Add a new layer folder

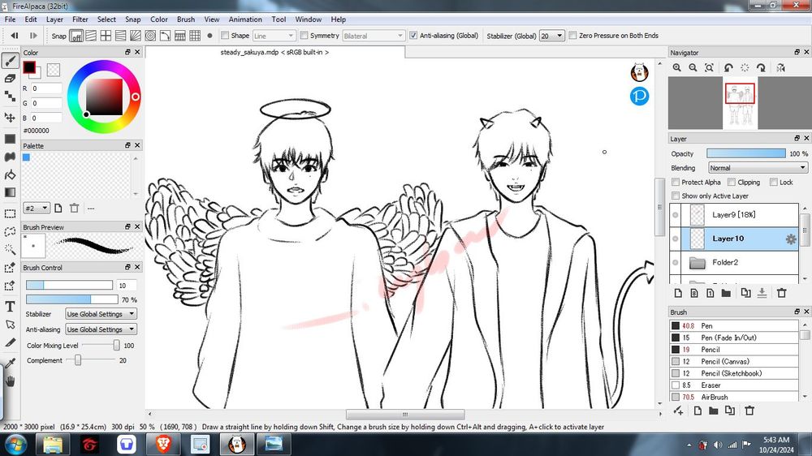coord(726,293)
